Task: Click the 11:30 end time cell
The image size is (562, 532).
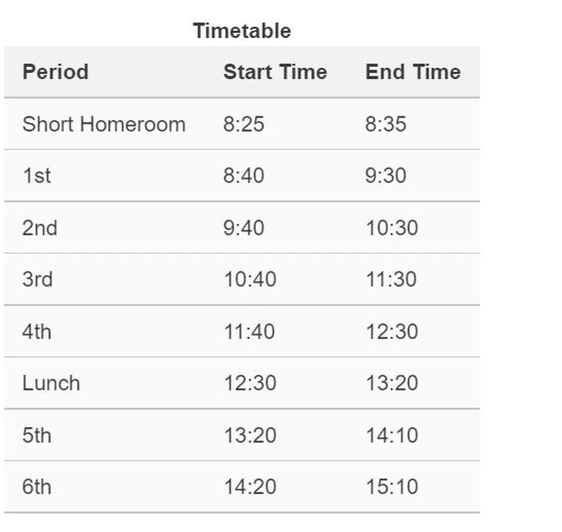Action: coord(391,279)
